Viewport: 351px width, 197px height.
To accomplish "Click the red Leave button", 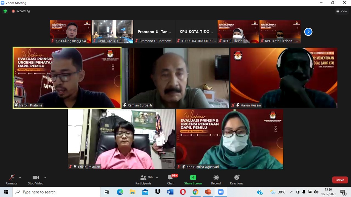I will 340,180.
